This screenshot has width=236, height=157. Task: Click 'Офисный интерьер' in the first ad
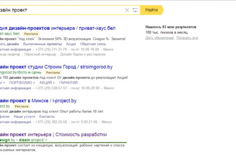click(40, 54)
